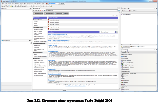Collapse the Other Files category in Tool Palette
Viewport: 158px width, 108px height.
(122, 86)
